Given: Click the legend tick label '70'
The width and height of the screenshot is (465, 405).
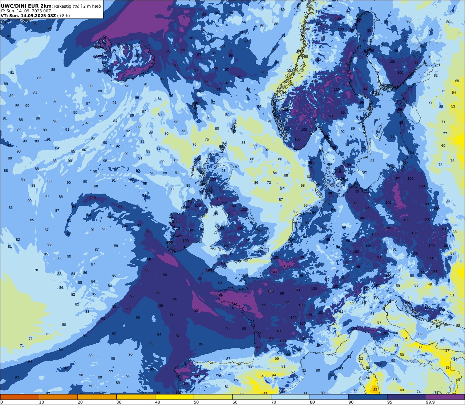Looking at the screenshot, I should (274, 402).
